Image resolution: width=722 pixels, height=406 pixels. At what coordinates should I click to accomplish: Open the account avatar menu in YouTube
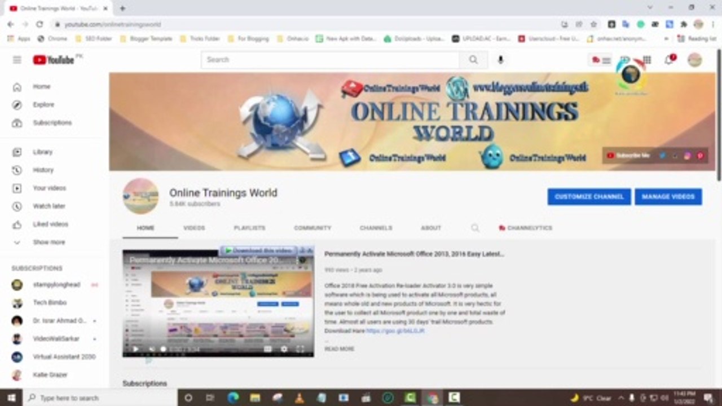695,60
